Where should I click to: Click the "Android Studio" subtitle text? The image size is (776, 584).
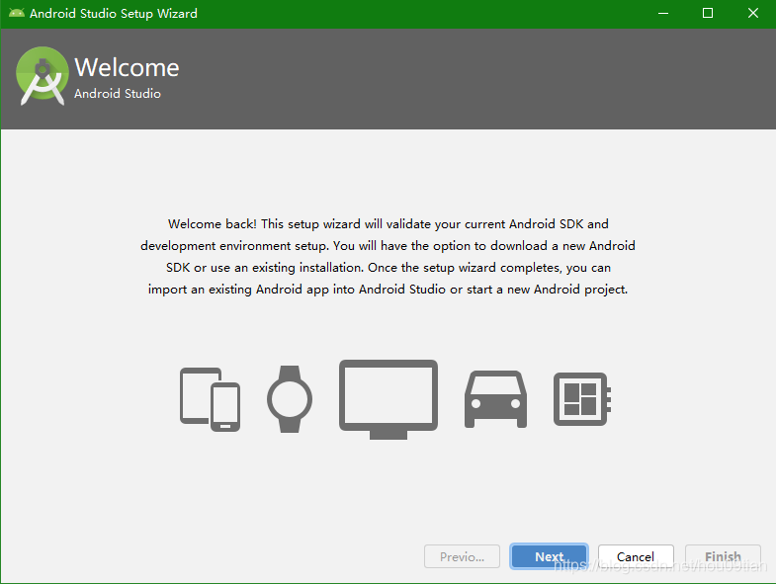click(118, 94)
